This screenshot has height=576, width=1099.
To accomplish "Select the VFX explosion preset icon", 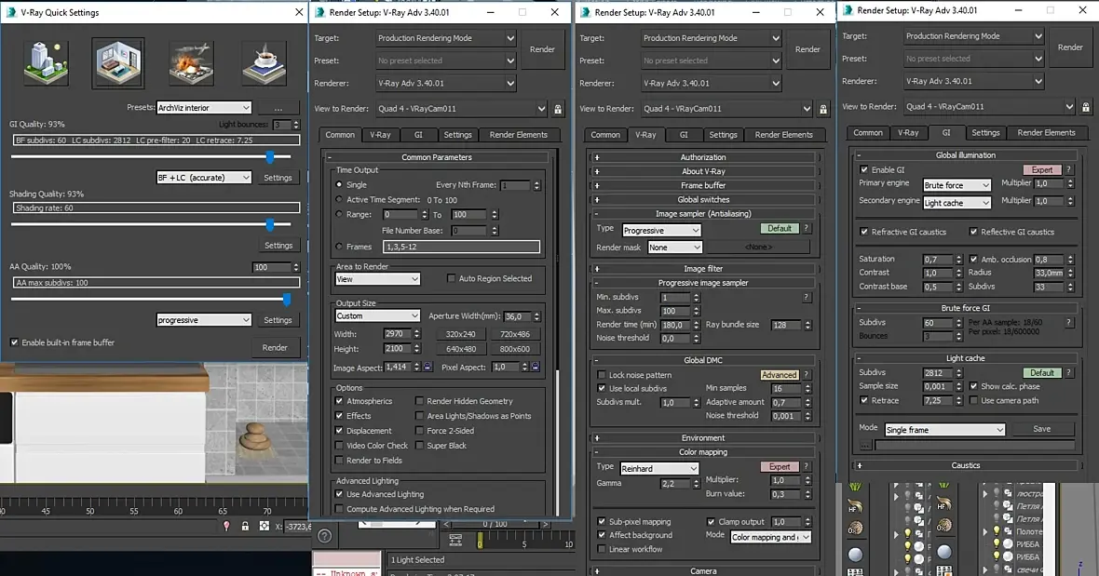I will click(x=191, y=63).
